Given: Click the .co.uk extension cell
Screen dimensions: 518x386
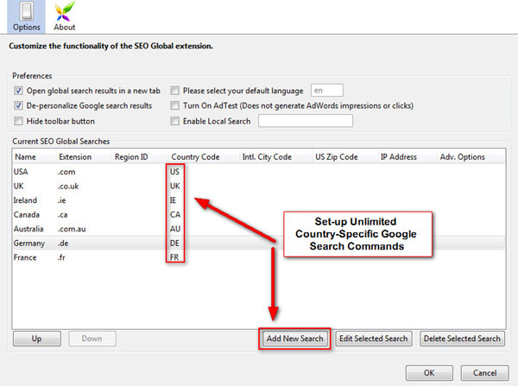Looking at the screenshot, I should pyautogui.click(x=68, y=187).
